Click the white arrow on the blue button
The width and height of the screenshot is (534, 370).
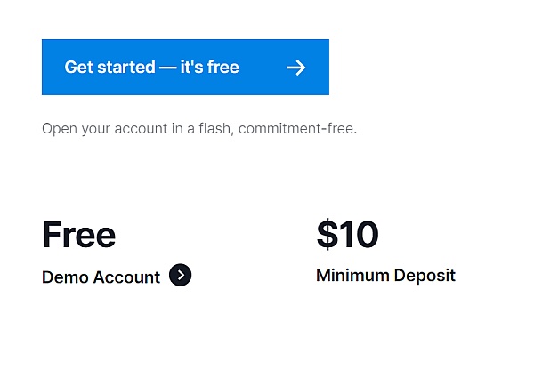click(296, 68)
